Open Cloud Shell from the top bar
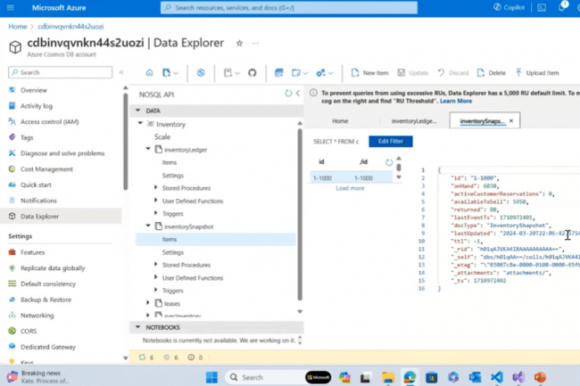The height and width of the screenshot is (386, 580). [x=542, y=7]
